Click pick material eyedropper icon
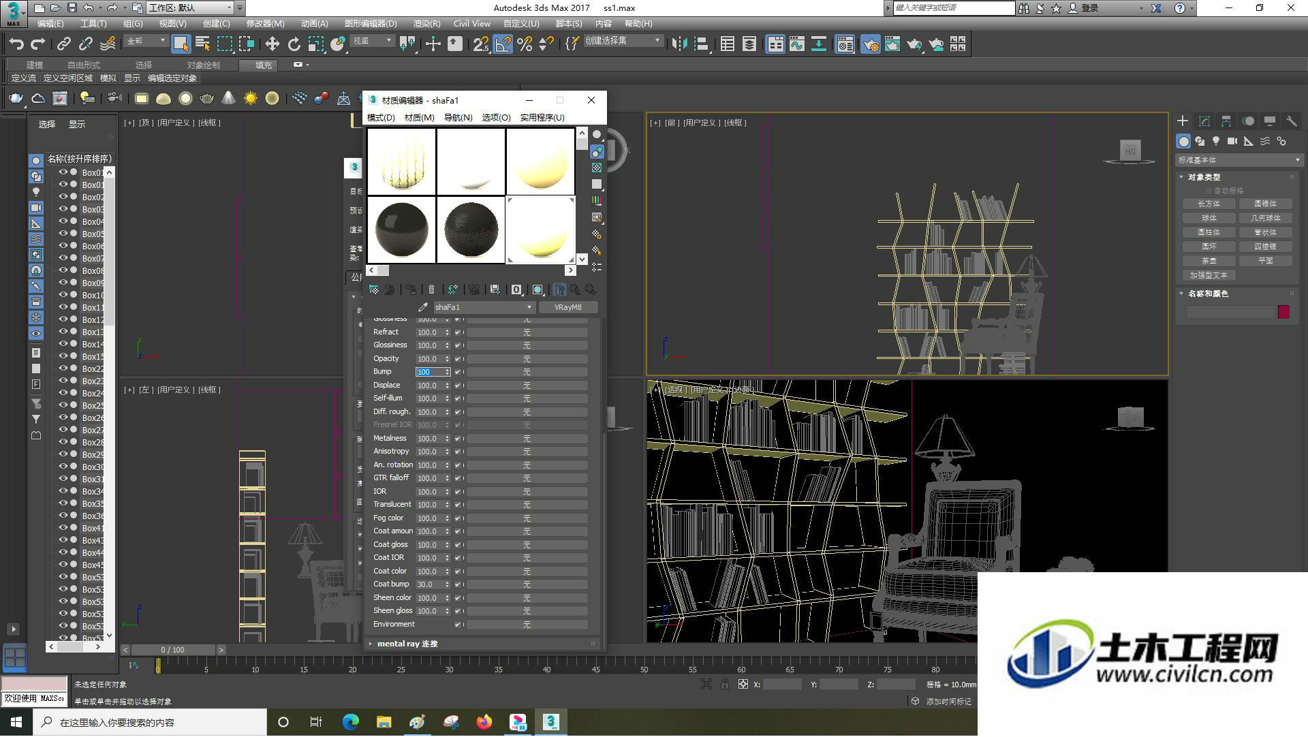 pos(422,307)
